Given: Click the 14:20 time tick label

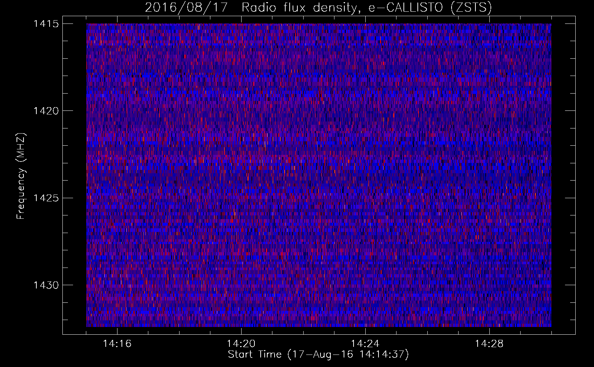Looking at the screenshot, I should click(x=241, y=344).
